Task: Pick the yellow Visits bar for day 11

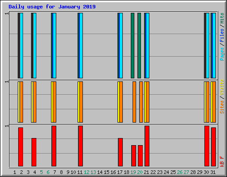Action: pos(78,102)
